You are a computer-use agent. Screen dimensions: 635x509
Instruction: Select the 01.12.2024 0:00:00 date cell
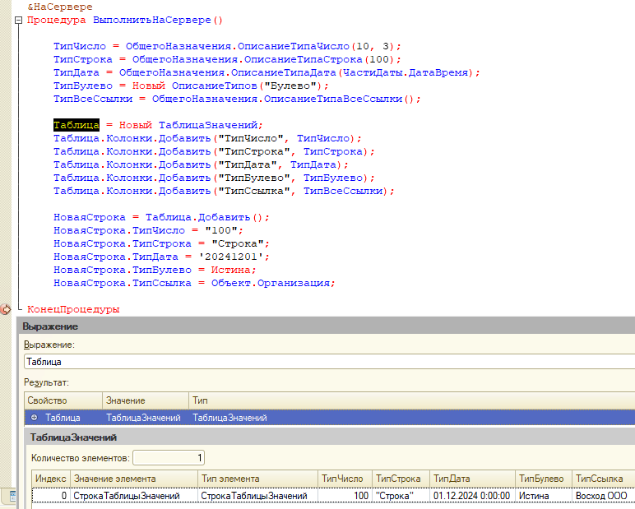[x=471, y=496]
